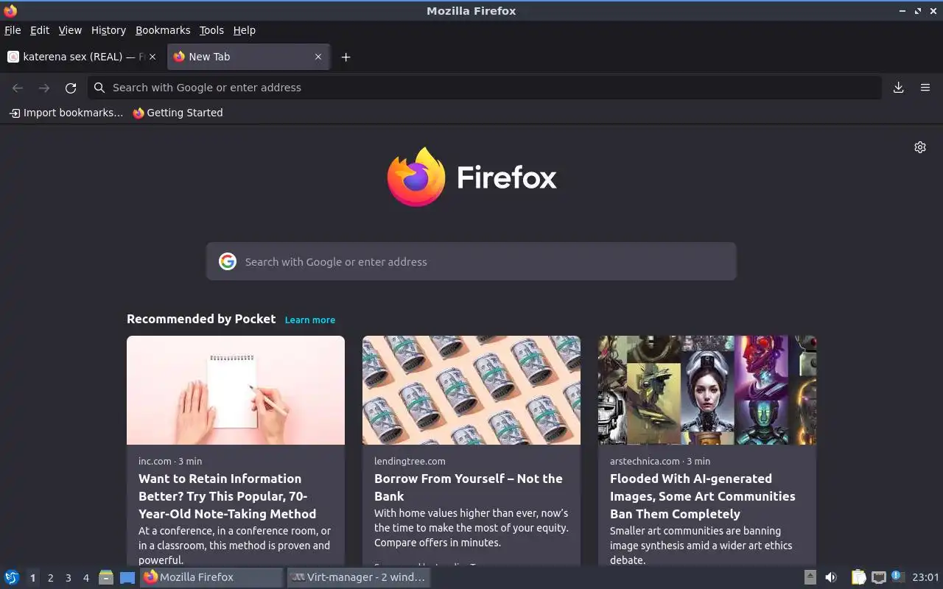Focus the URL address bar

[x=485, y=88]
